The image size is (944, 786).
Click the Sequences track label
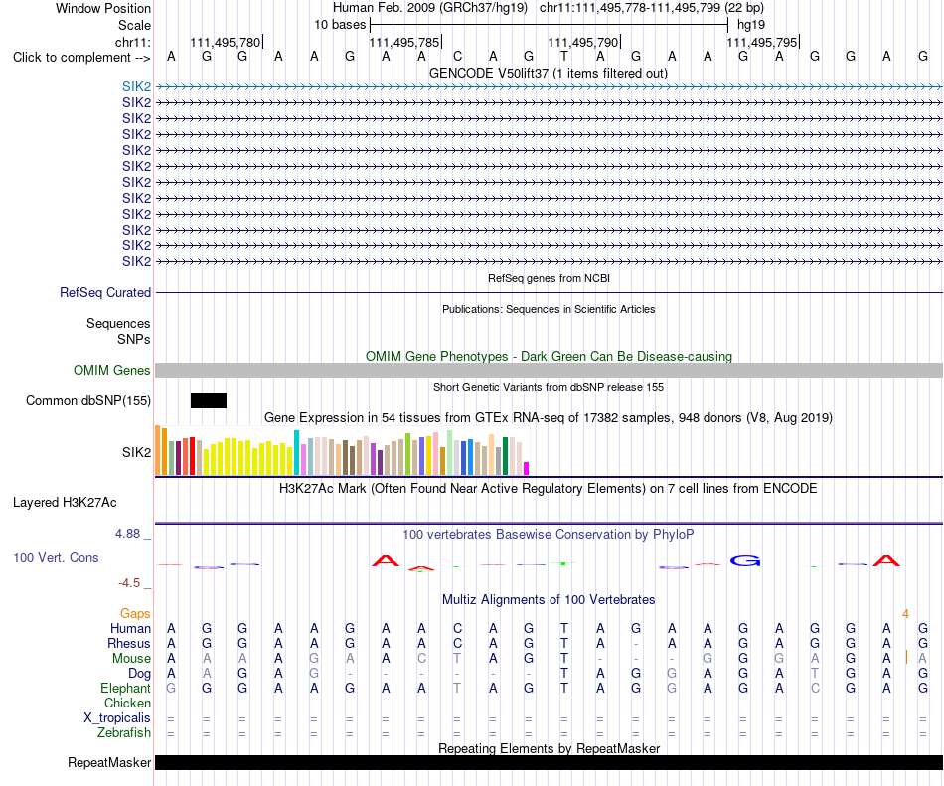(x=118, y=324)
